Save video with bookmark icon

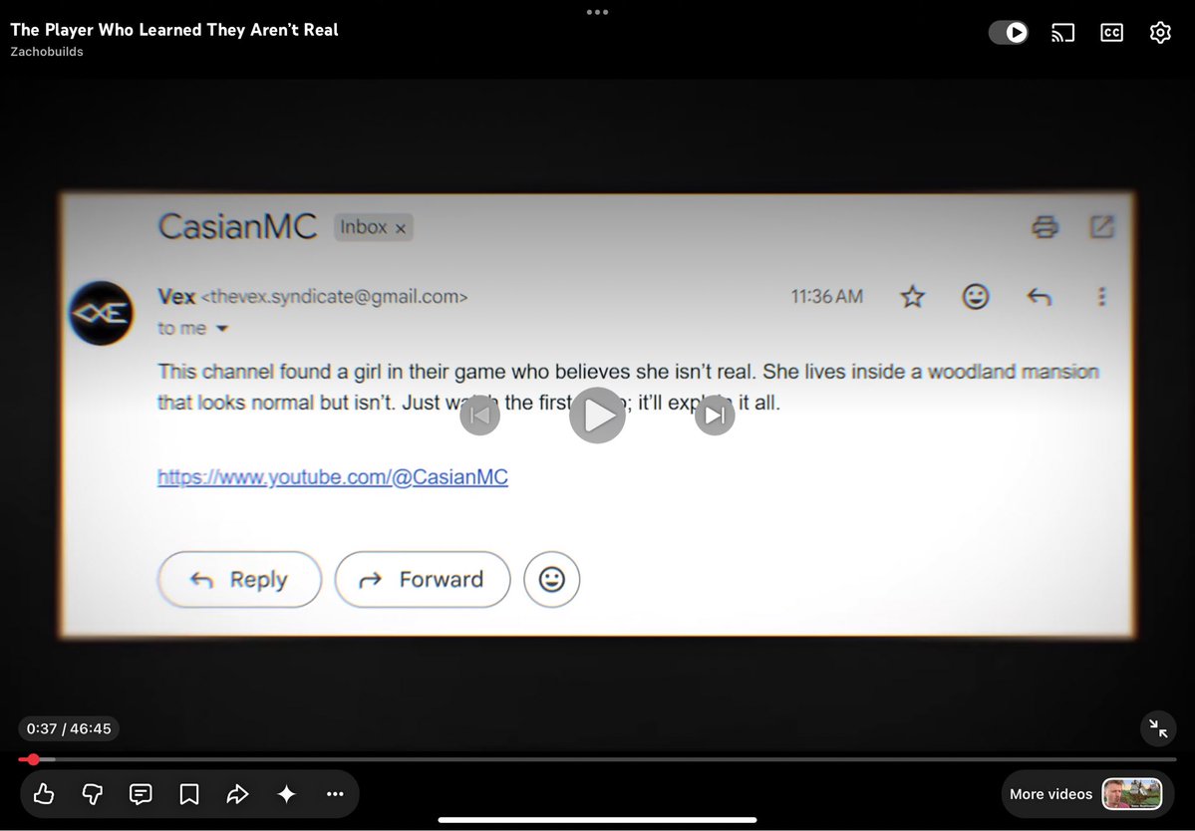(189, 794)
